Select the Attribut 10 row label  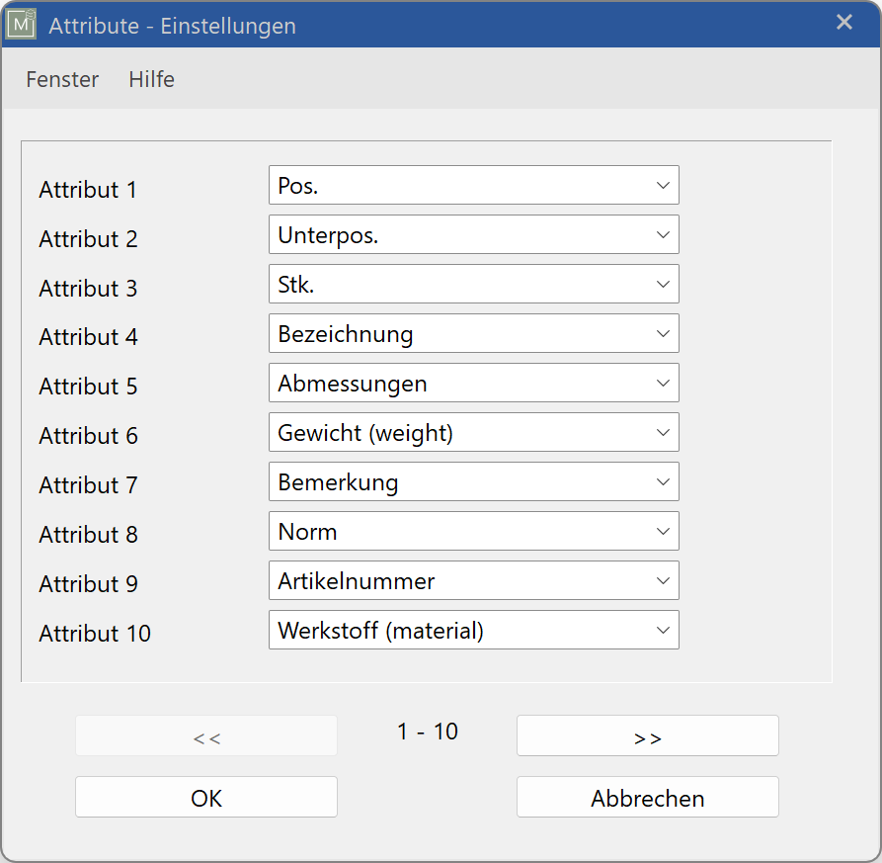94,634
